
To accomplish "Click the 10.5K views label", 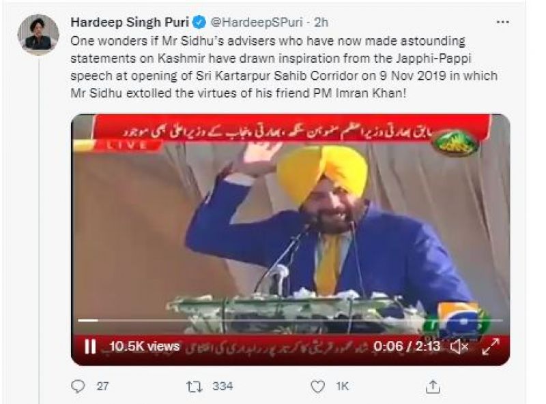I will pyautogui.click(x=145, y=346).
